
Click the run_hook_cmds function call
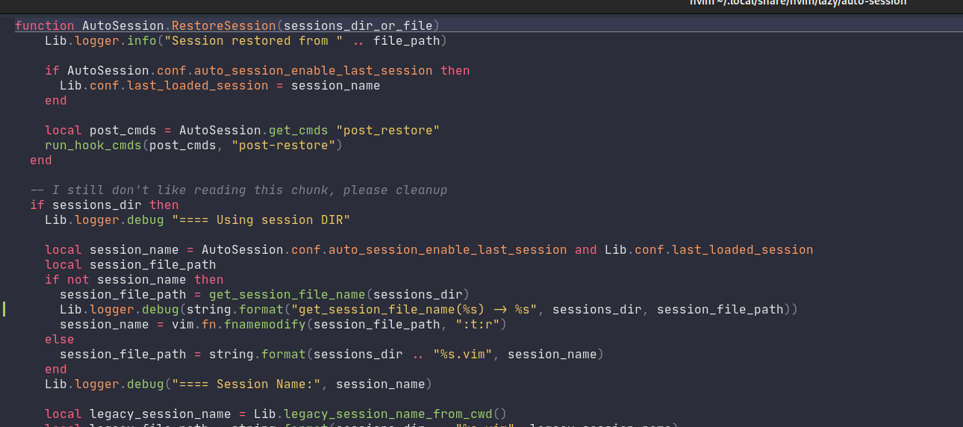coord(93,146)
